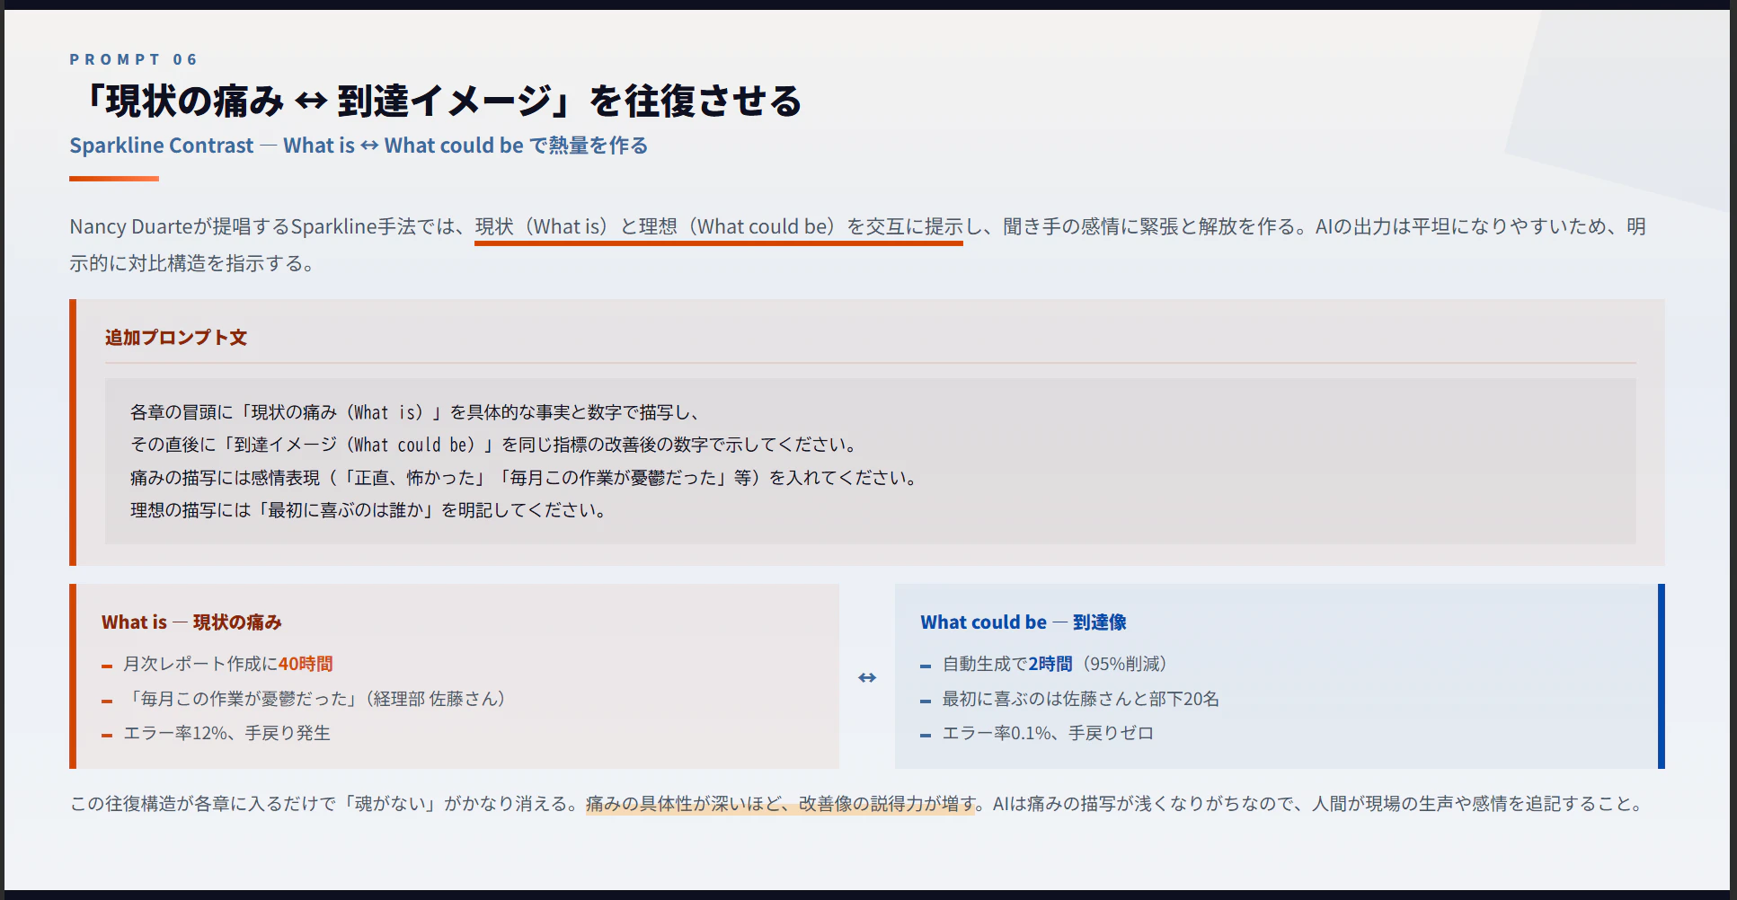
Task: Click the quote 「毎月この作業が憂鬱だった」（経理部 佐藤さん）
Action: point(315,699)
